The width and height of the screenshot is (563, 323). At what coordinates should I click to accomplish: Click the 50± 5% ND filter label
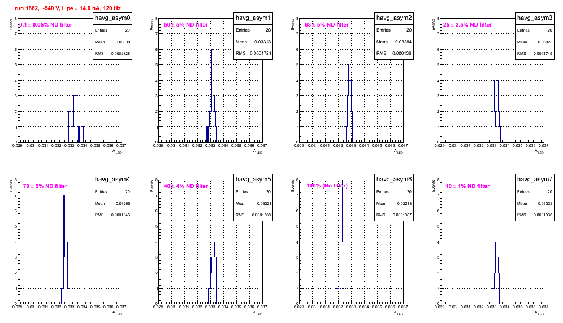pos(186,25)
